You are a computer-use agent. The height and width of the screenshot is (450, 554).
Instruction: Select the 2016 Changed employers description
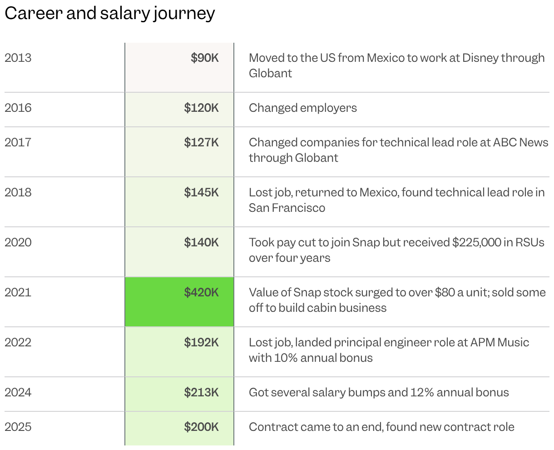pos(303,108)
